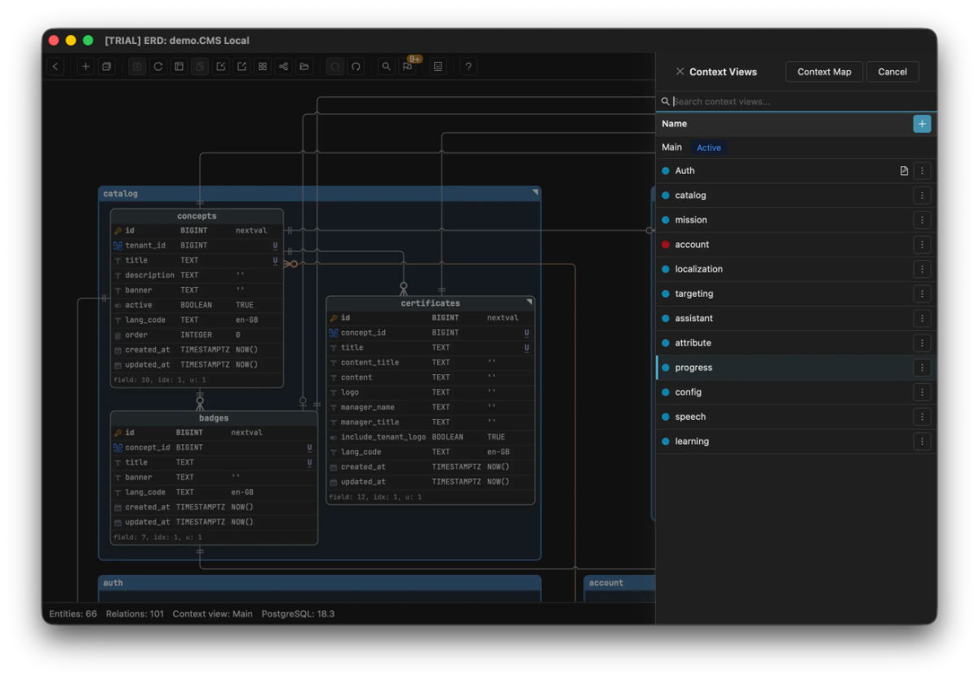The image size is (979, 680).
Task: Click the include_tenant_logo field in certificates
Action: coord(430,437)
